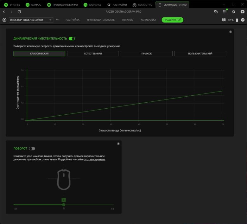This screenshot has width=247, height=224.
Task: Open the этот инструмент link
Action: [94, 159]
